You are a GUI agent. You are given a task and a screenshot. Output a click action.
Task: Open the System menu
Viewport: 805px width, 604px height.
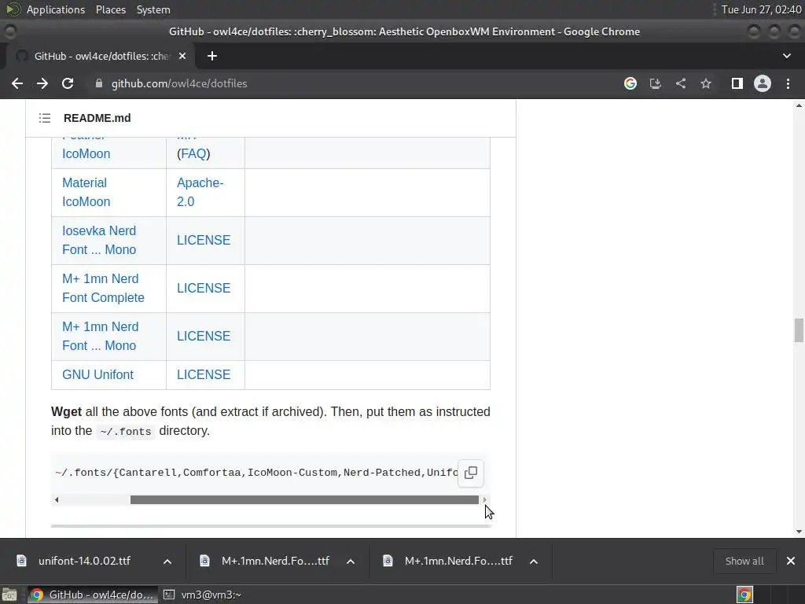coord(153,9)
